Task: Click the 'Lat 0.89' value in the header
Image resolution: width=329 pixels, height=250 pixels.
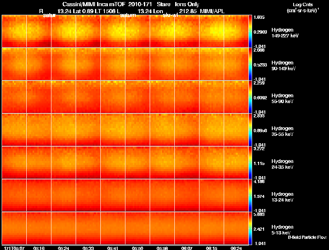Action: tap(83, 11)
